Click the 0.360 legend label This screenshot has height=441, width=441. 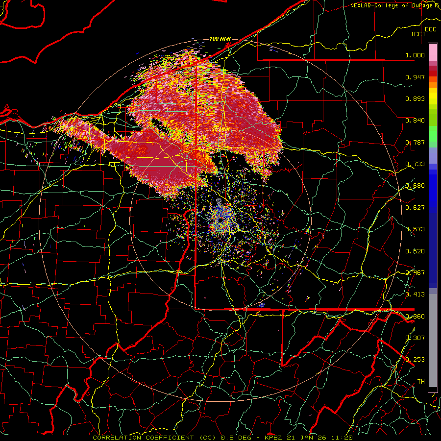pyautogui.click(x=415, y=317)
